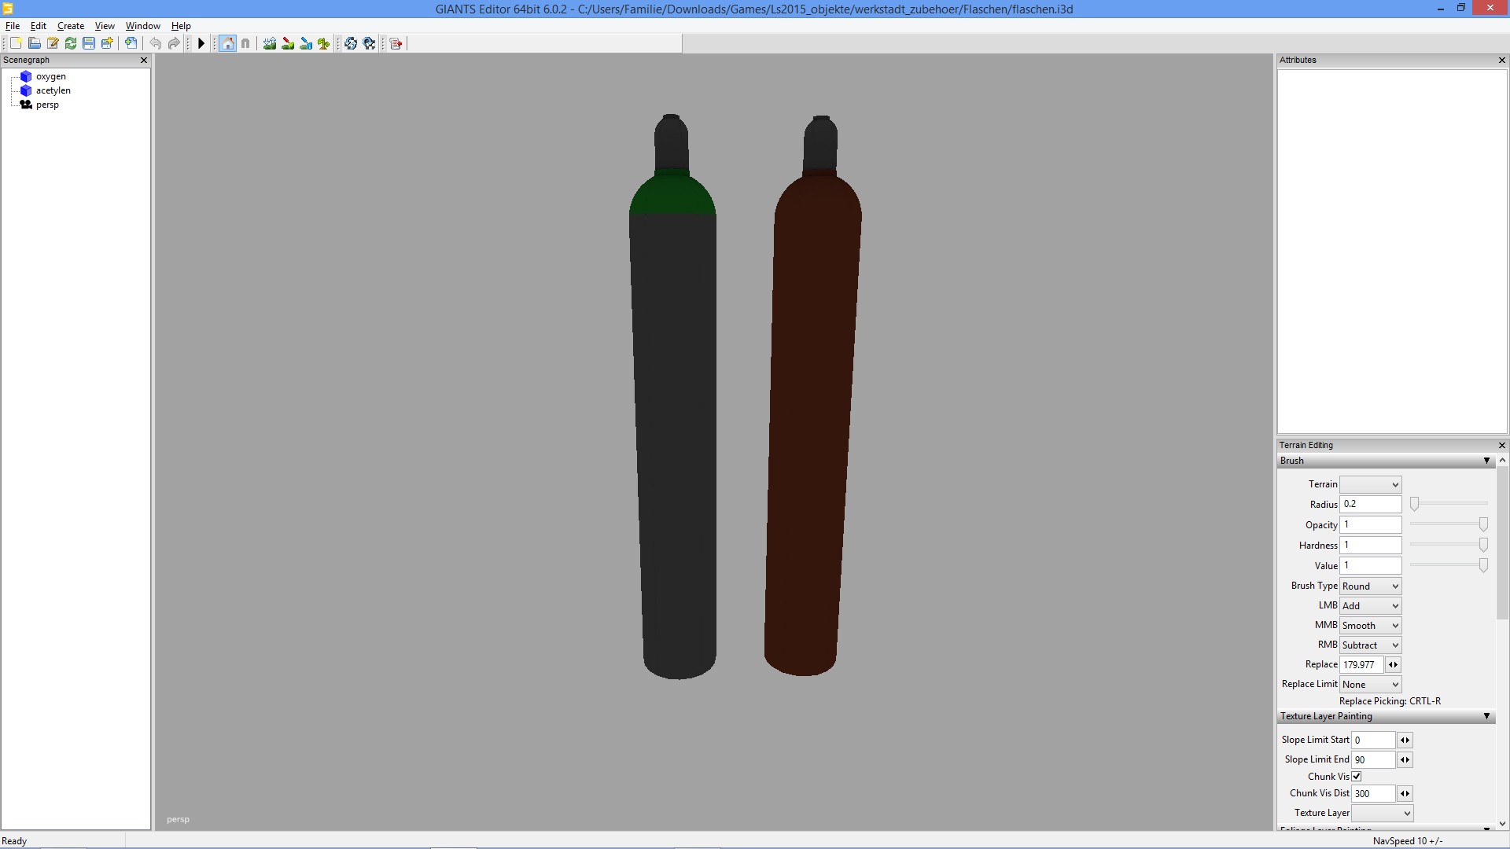Save the scene with the floppy icon

(x=89, y=43)
